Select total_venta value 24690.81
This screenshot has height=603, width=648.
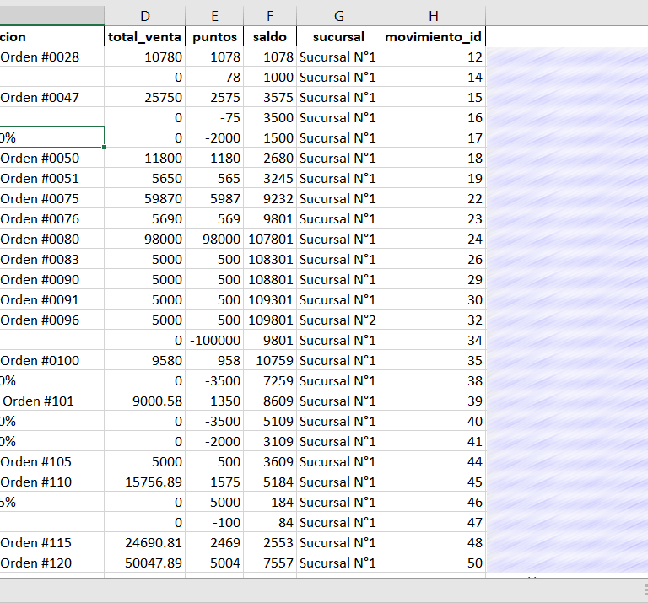144,542
